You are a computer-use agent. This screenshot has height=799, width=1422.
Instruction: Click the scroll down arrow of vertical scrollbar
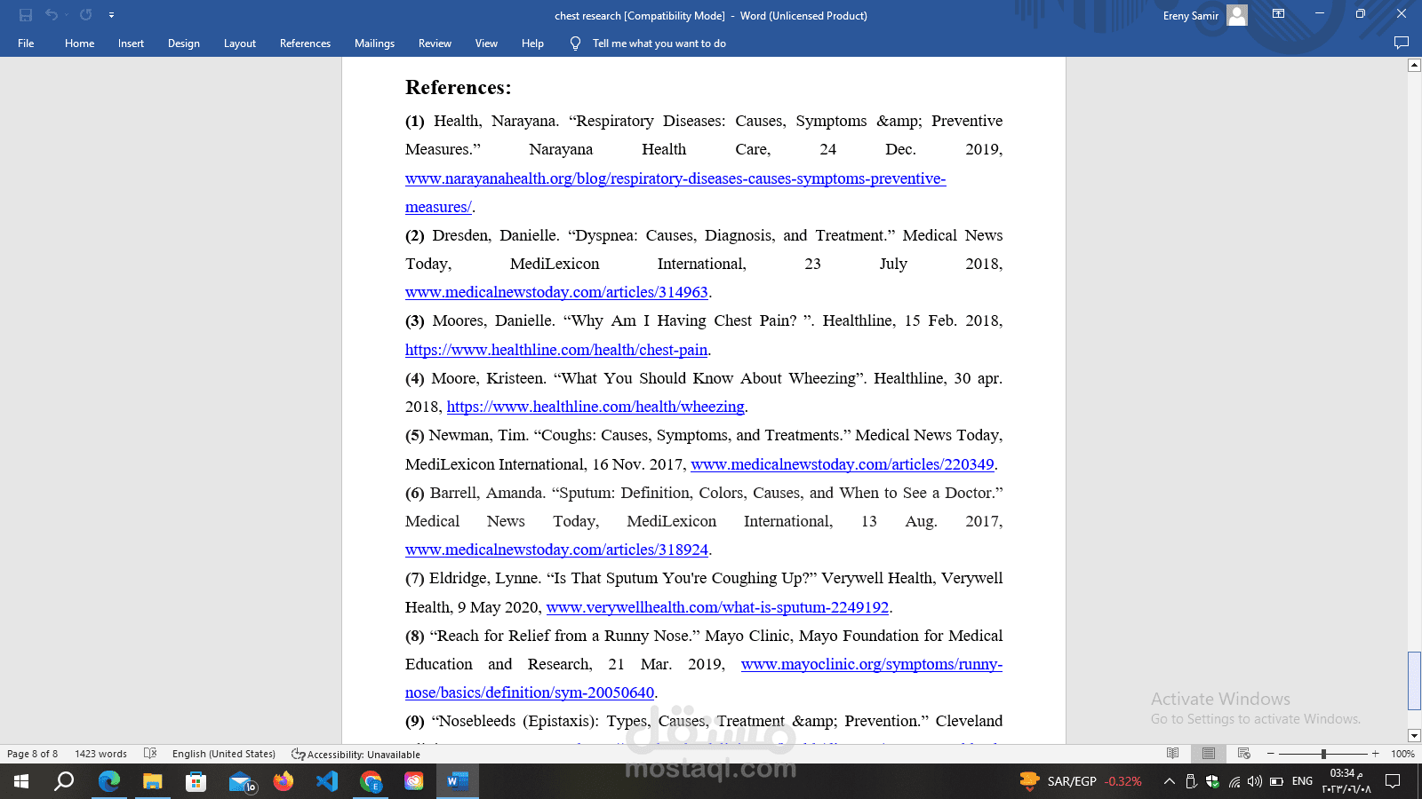[x=1414, y=736]
